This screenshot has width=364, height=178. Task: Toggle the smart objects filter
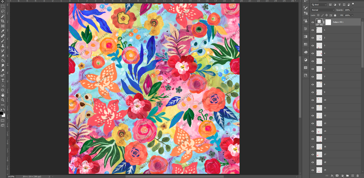pos(349,5)
